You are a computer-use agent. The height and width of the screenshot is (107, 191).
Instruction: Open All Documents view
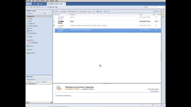33,26
